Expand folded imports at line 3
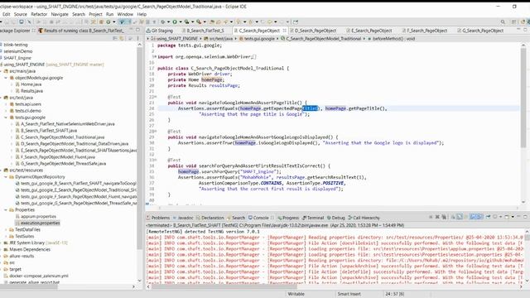Viewport: 530px width, 298px height. tap(155, 57)
